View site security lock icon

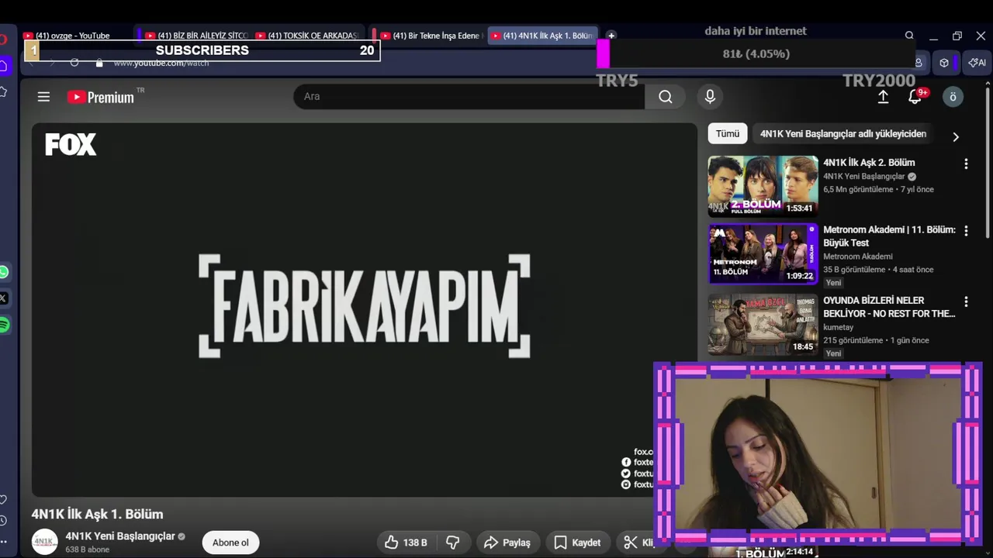click(x=99, y=63)
